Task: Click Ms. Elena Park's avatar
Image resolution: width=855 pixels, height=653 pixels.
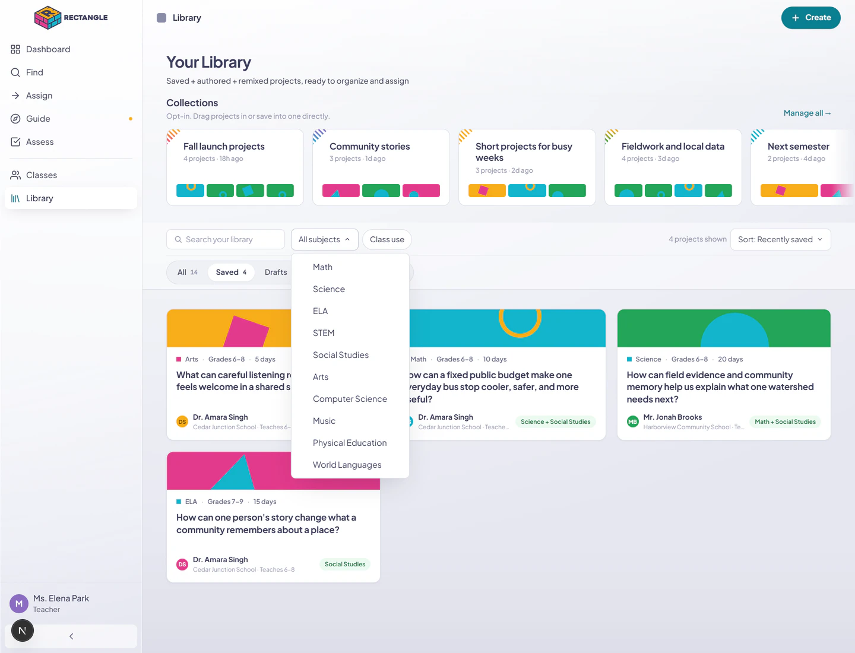Action: [19, 604]
